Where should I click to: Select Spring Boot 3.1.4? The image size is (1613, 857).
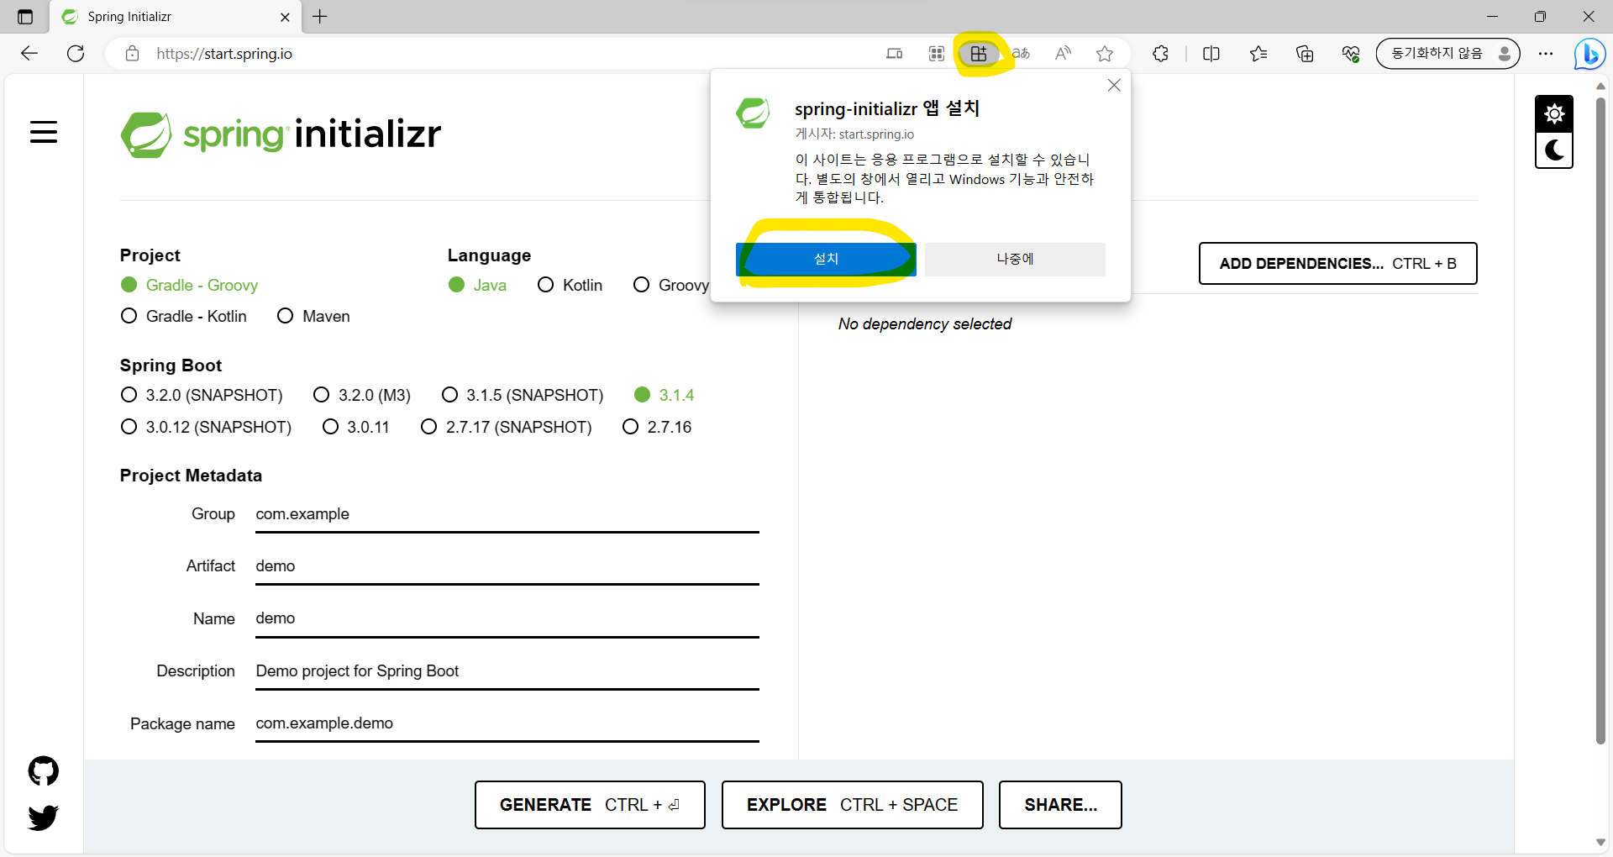(x=665, y=395)
